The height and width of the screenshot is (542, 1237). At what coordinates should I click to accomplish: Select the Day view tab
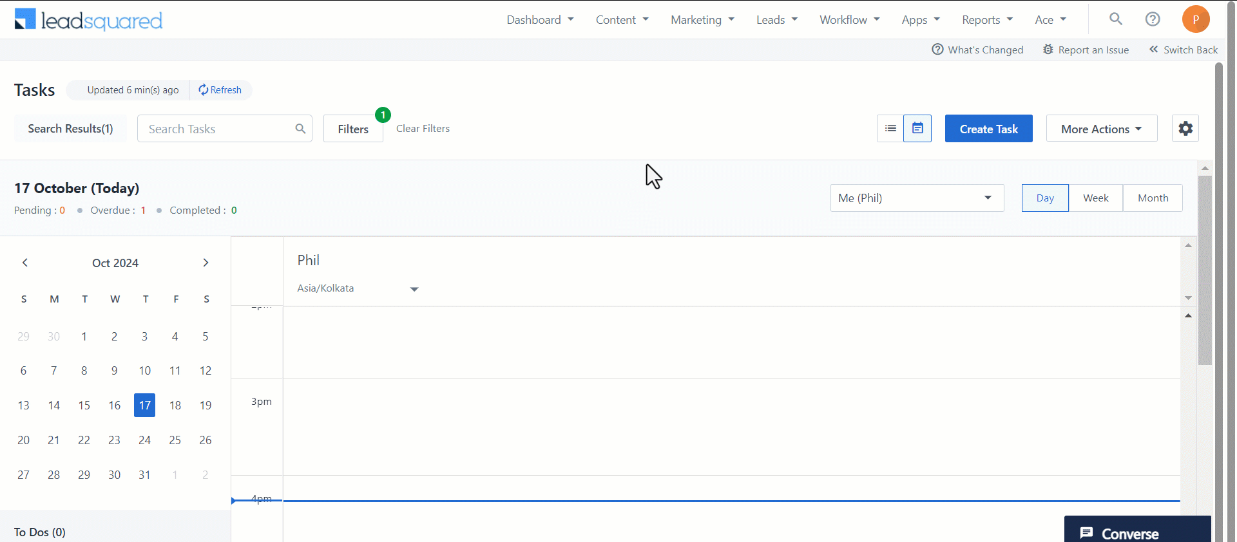(x=1045, y=198)
